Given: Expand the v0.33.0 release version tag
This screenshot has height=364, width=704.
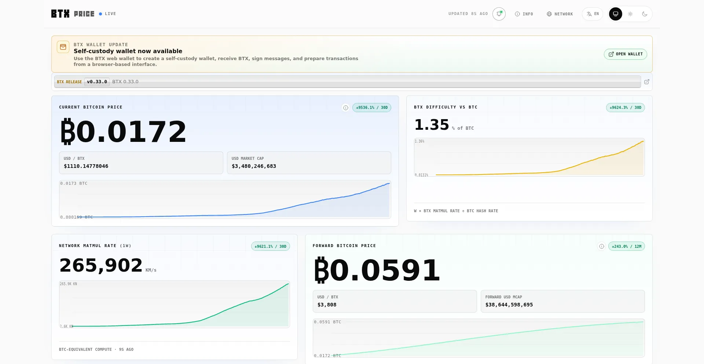Looking at the screenshot, I should [97, 82].
